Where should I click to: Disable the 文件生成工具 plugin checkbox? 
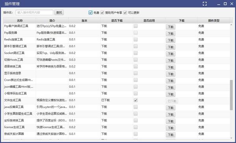tap(136, 100)
